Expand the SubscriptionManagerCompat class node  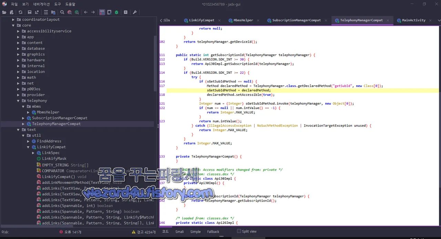pos(23,118)
